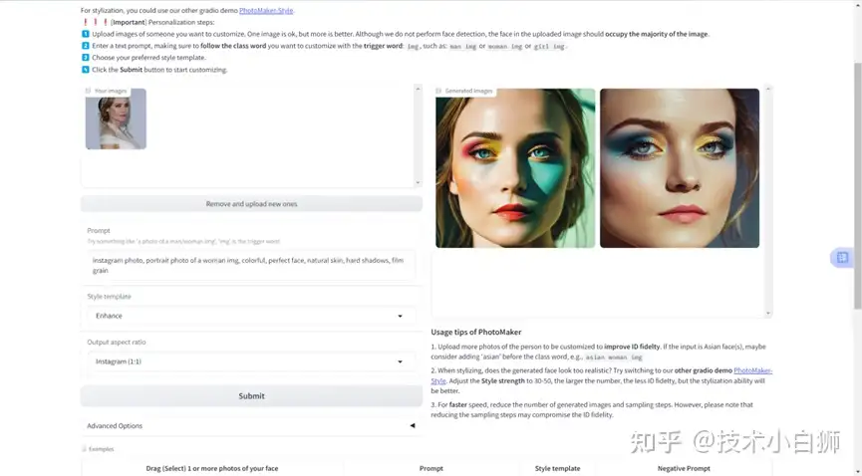Click the 'Negative Prompt' examples column header
The image size is (862, 476).
coord(684,468)
